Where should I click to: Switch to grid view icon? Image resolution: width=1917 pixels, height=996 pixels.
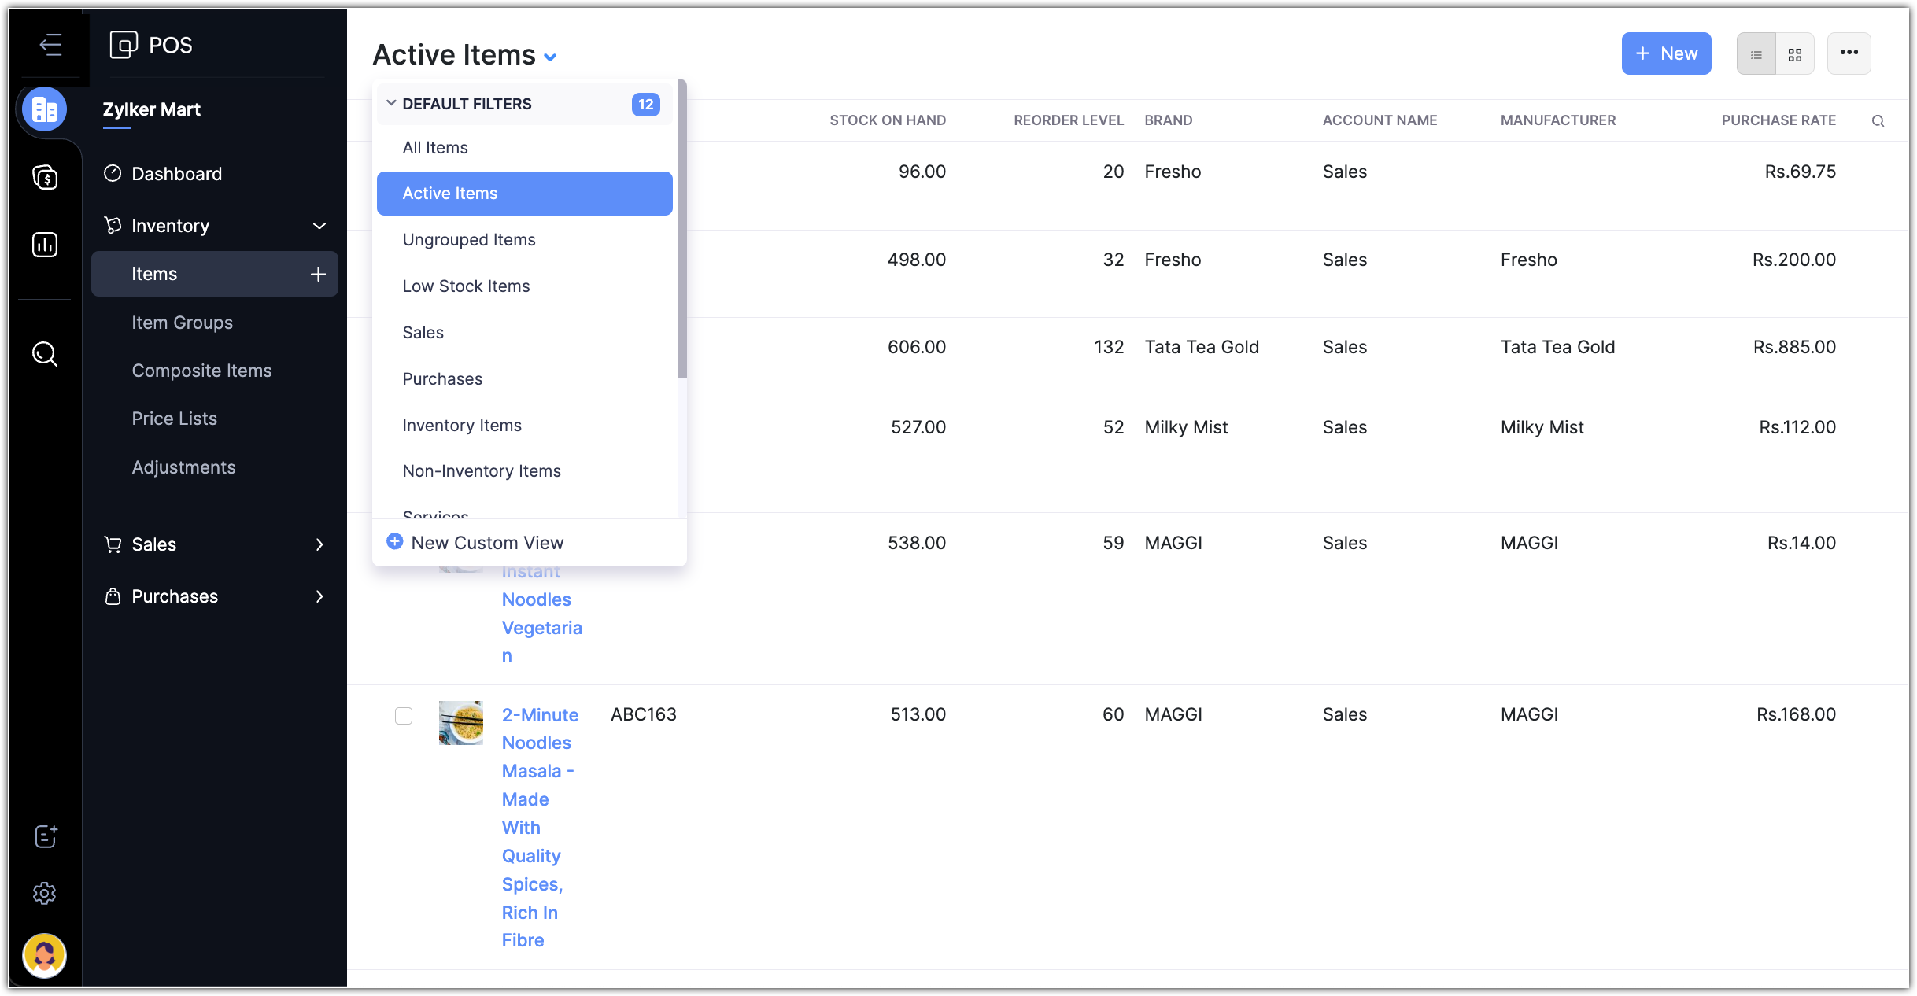click(x=1795, y=54)
